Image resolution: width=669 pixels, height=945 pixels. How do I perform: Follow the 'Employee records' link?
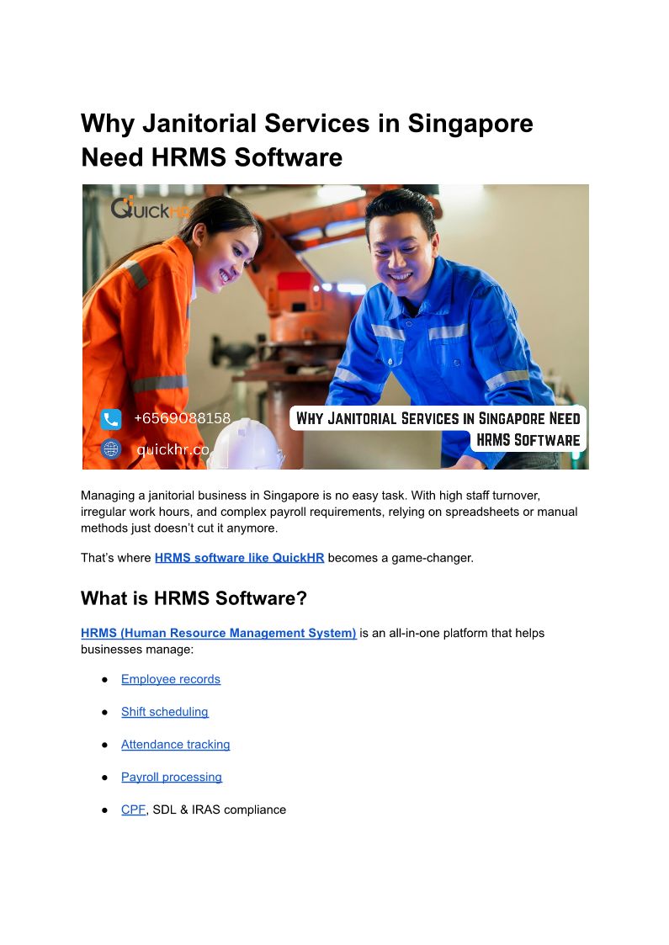coord(171,679)
